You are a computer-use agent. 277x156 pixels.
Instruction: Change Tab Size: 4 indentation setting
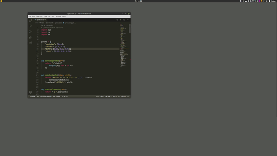point(108,96)
